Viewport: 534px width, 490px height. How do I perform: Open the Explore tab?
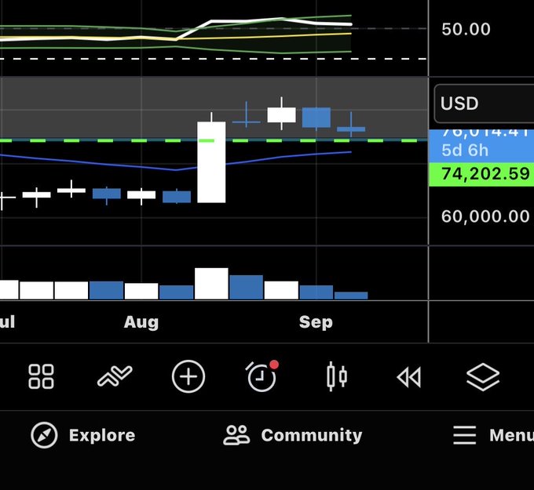pos(83,435)
